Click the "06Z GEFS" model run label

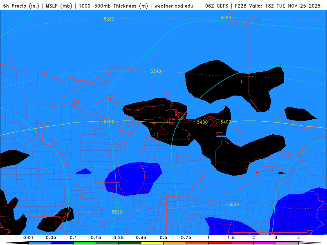(x=217, y=6)
